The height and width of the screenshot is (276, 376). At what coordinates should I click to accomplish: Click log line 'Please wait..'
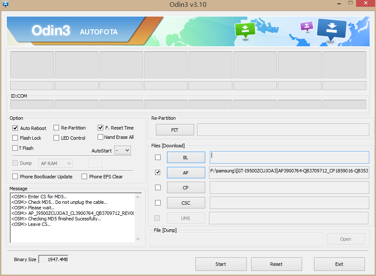click(33, 208)
